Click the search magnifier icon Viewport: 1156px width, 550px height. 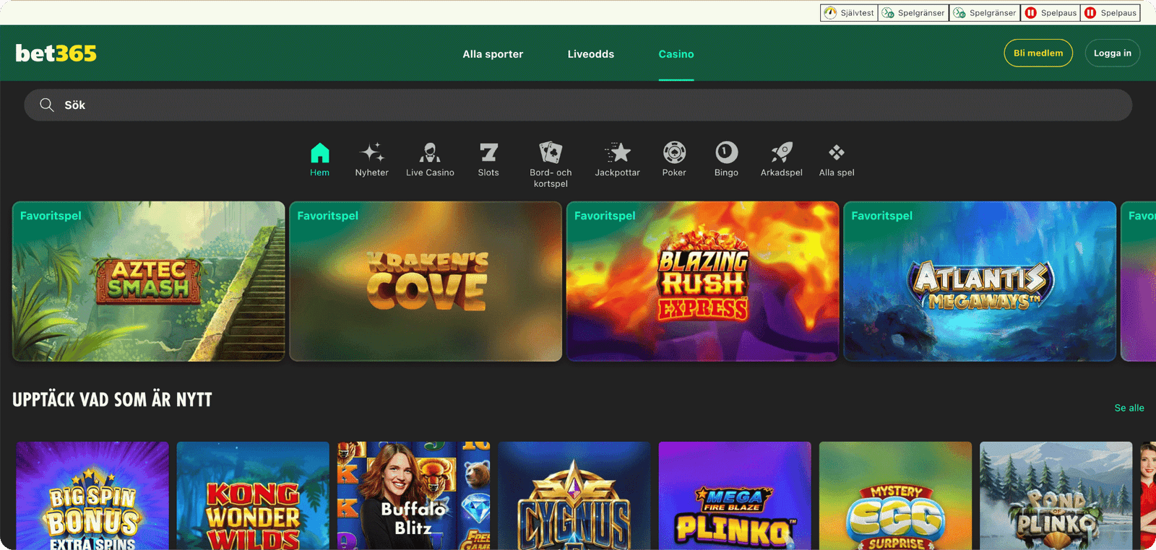(47, 105)
